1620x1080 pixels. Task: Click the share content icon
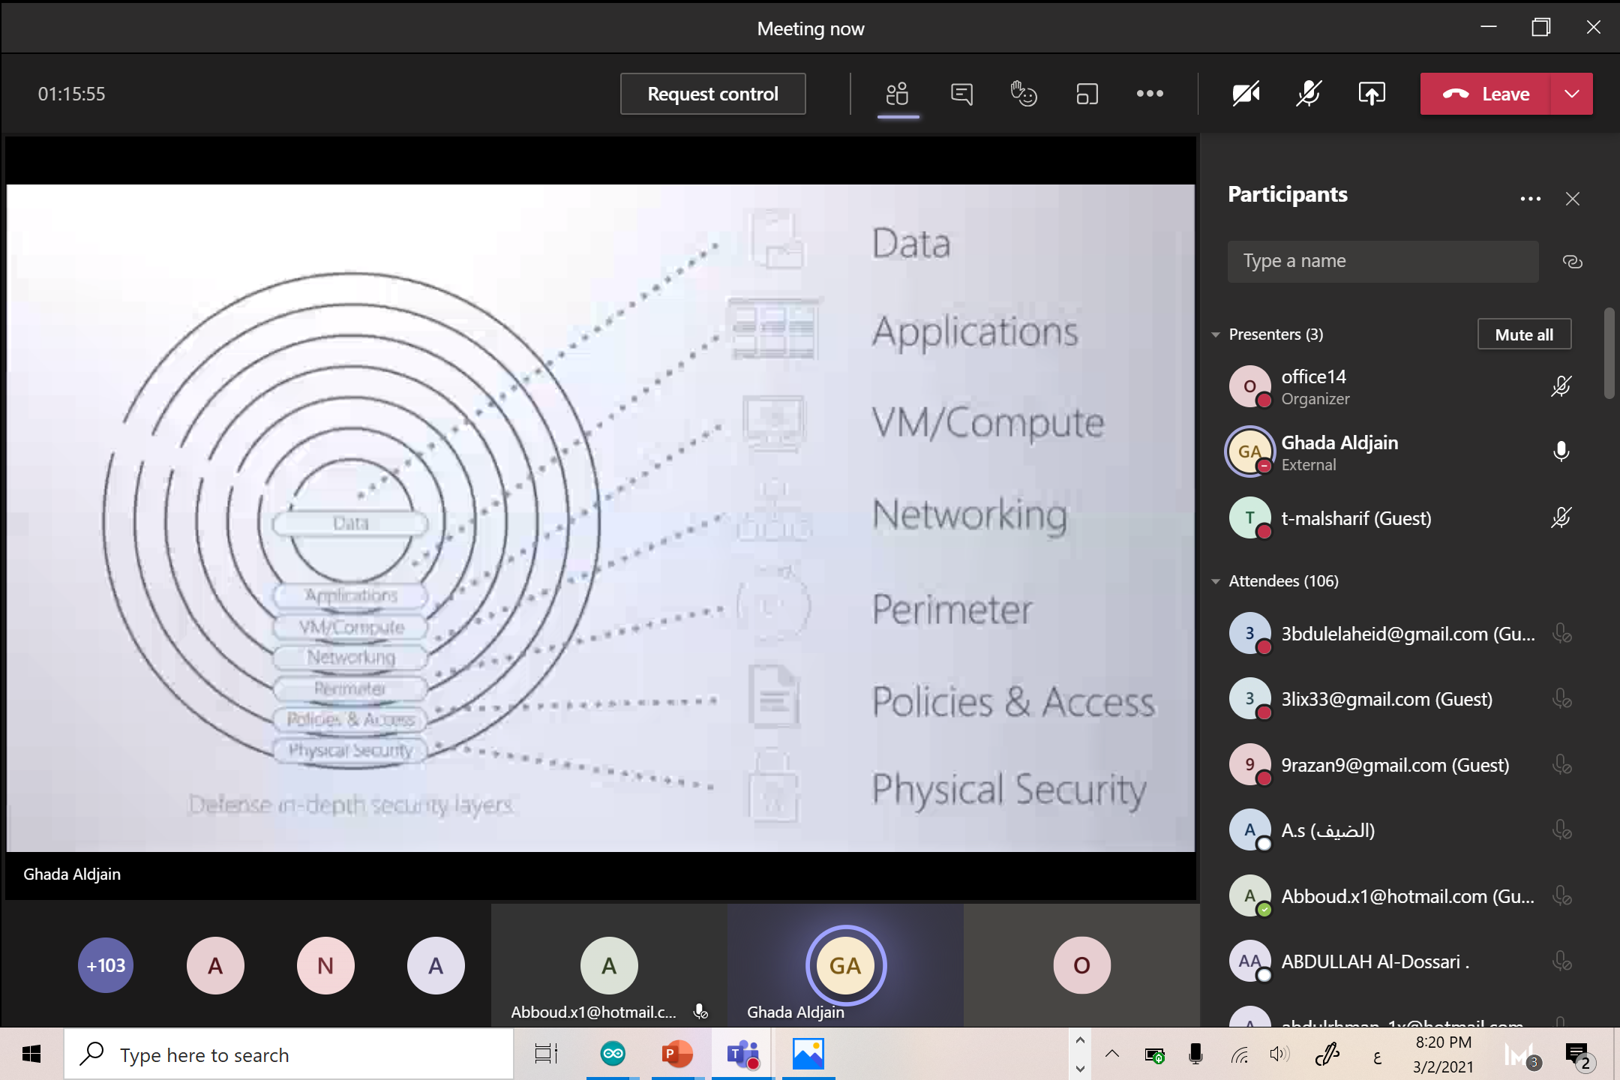pos(1371,94)
